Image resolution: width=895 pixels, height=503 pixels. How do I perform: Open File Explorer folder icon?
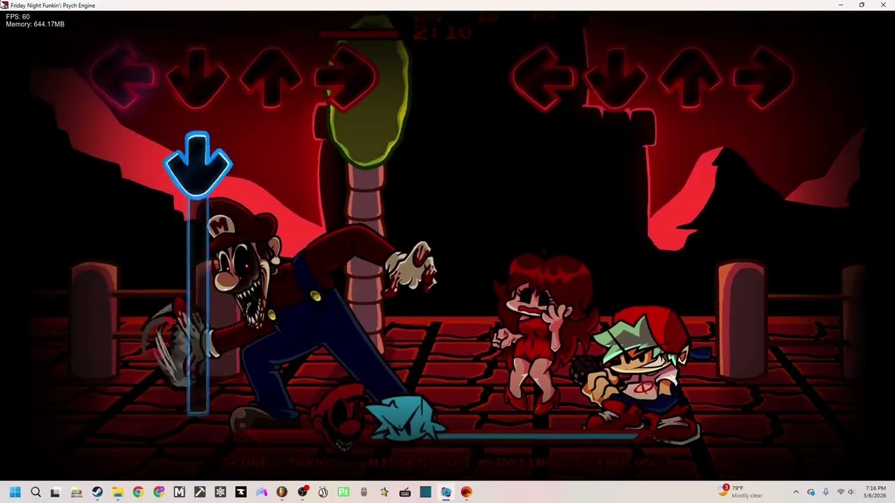pyautogui.click(x=117, y=492)
